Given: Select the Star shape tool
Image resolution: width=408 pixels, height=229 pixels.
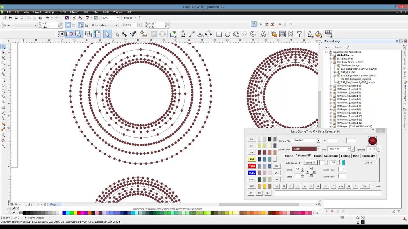Looking at the screenshot, I should tap(244, 34).
